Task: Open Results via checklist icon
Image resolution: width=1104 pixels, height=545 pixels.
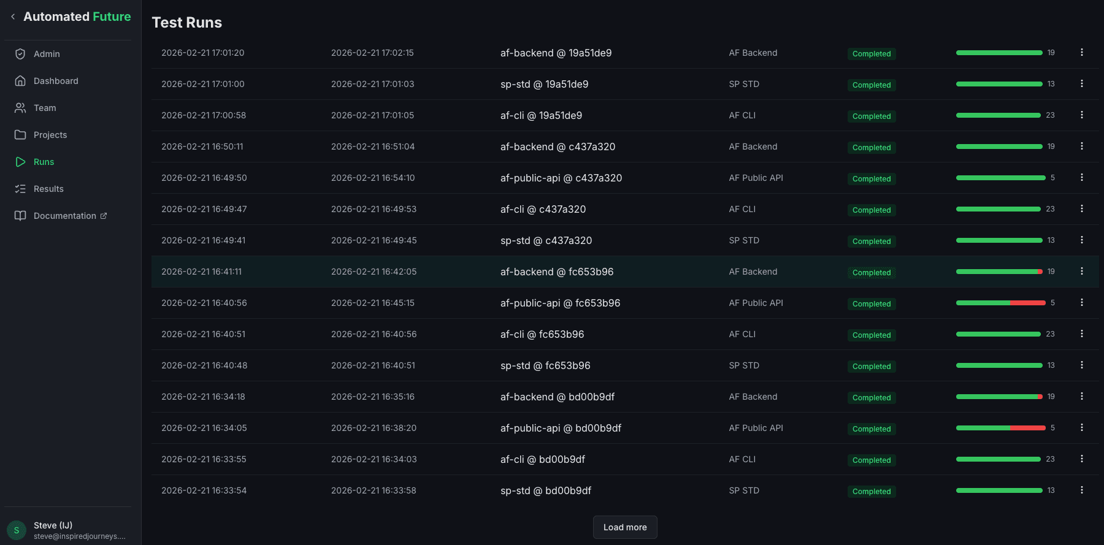Action: [20, 188]
